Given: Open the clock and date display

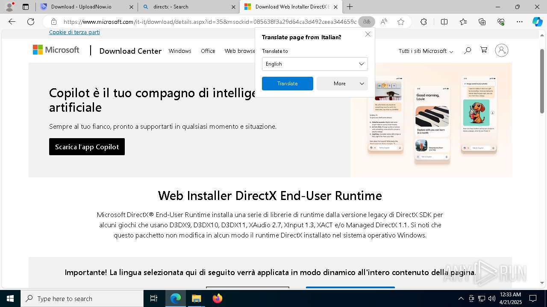Looking at the screenshot, I should pos(510,298).
